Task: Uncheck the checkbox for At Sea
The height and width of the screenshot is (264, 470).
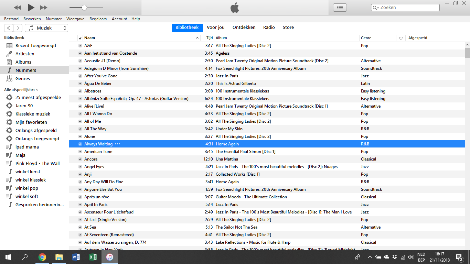Action: [x=80, y=227]
